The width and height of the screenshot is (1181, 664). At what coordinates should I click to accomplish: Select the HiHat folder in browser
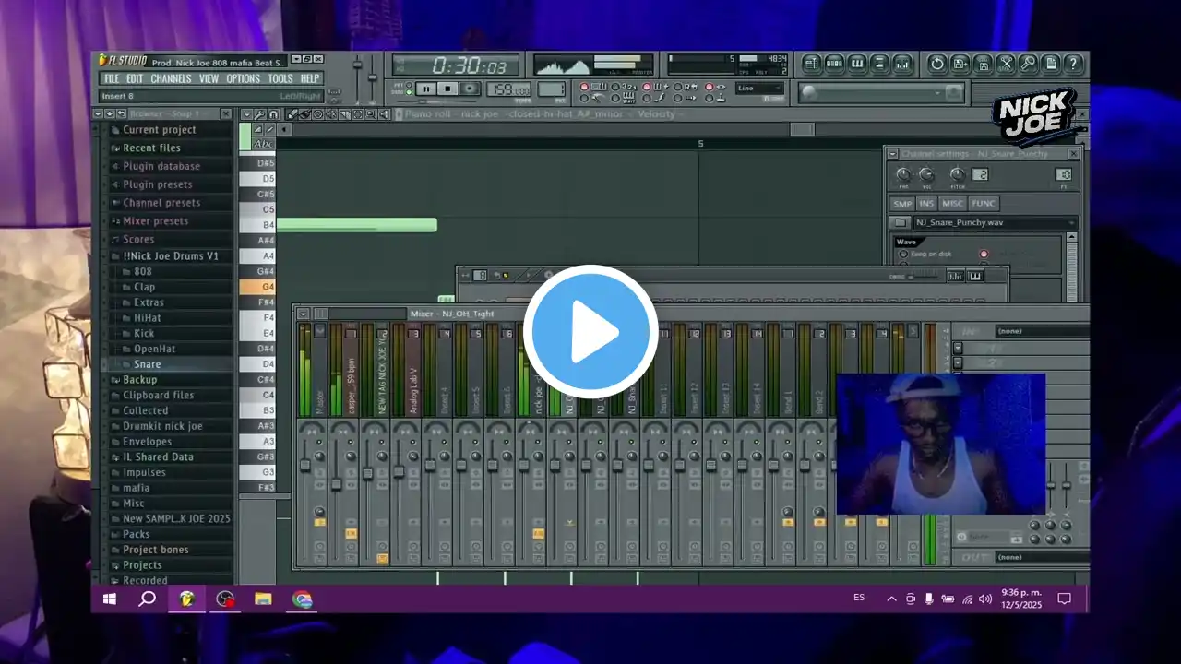147,317
